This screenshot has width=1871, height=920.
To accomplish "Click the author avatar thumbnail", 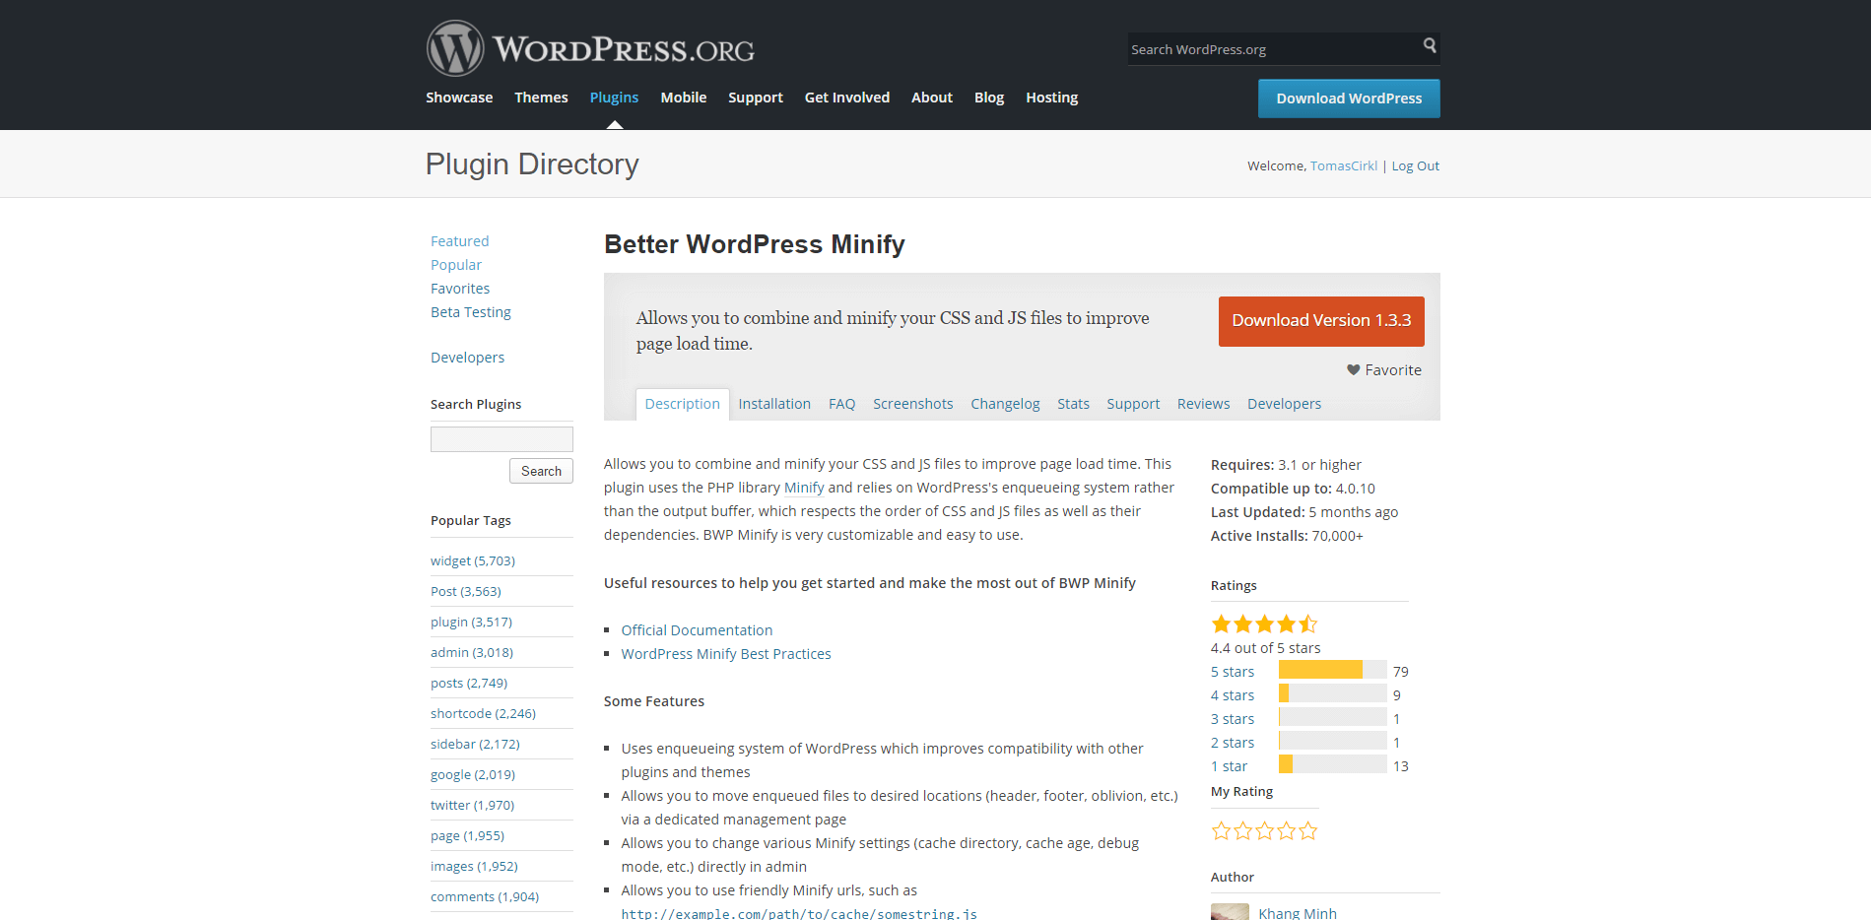I will pyautogui.click(x=1230, y=912).
